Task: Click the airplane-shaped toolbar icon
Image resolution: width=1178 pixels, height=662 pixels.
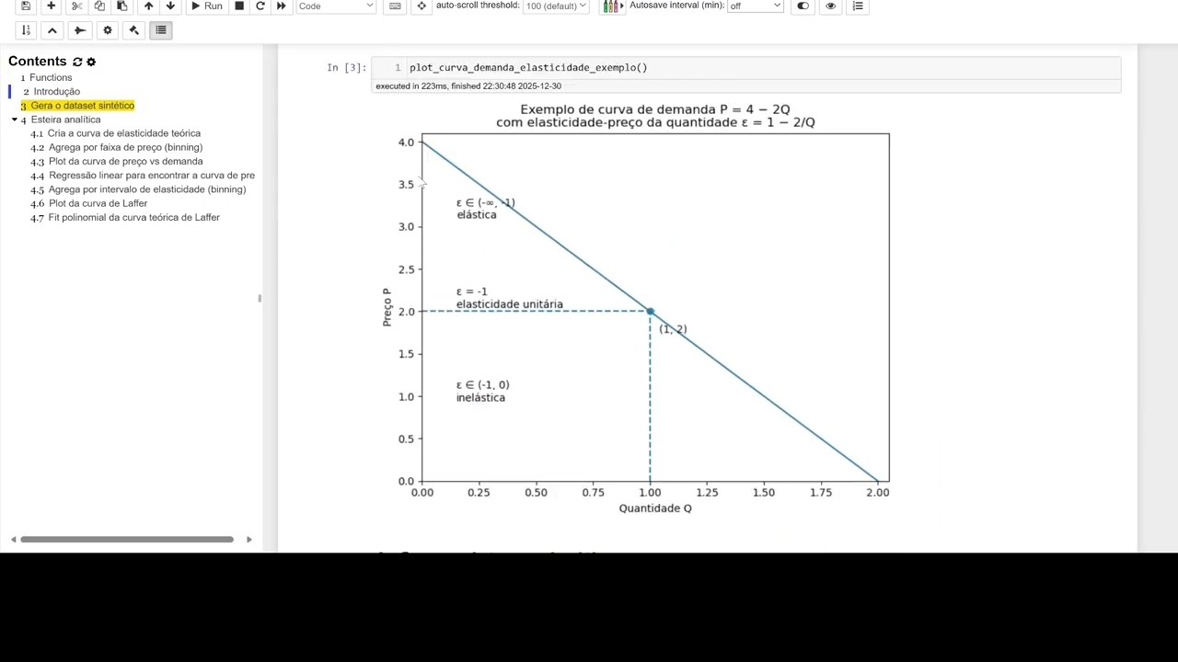Action: coord(80,30)
